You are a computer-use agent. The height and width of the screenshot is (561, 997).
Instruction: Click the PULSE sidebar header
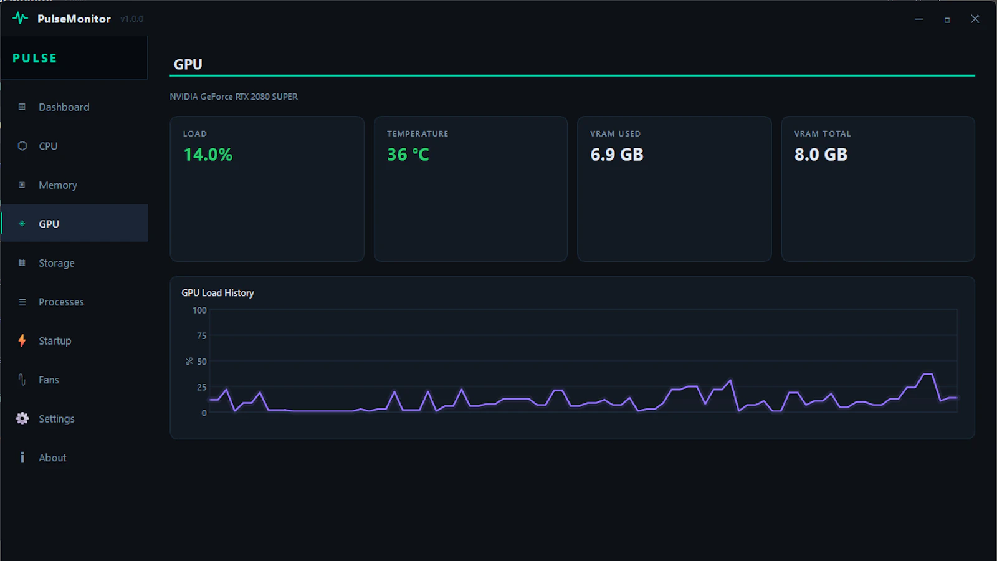click(35, 58)
